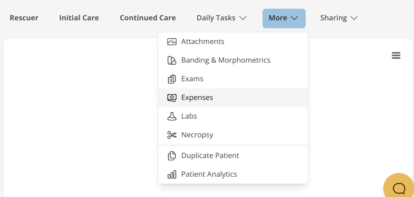Screen dimensions: 414x197
Task: Open the chat bubble widget
Action: [x=399, y=188]
